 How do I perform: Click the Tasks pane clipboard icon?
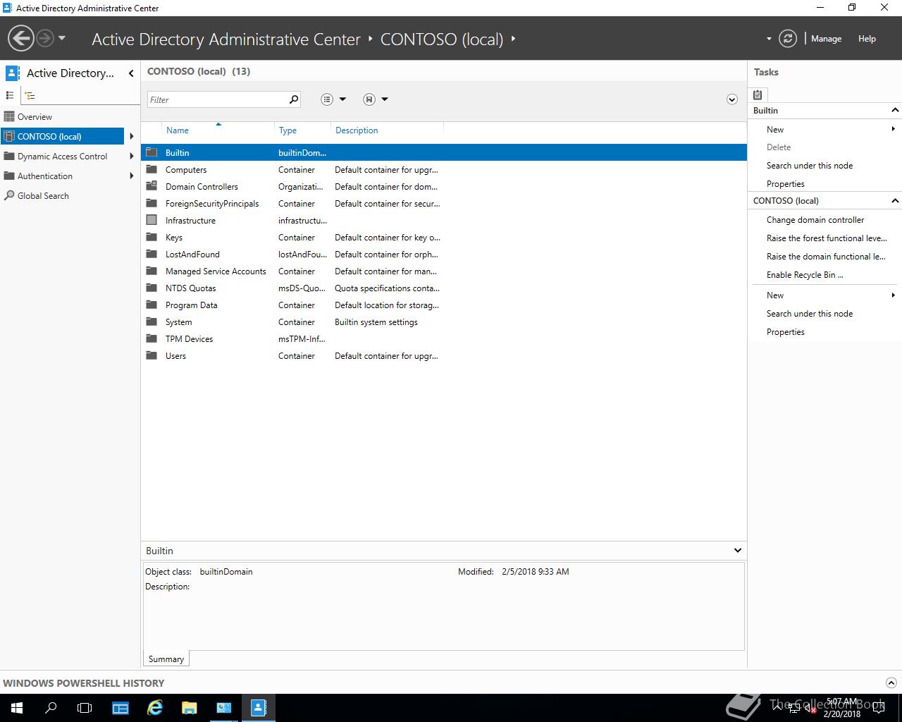pyautogui.click(x=758, y=94)
